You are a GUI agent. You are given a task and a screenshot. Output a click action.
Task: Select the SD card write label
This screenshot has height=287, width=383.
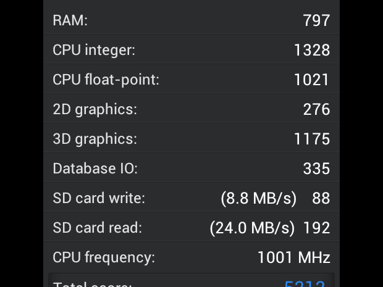99,198
